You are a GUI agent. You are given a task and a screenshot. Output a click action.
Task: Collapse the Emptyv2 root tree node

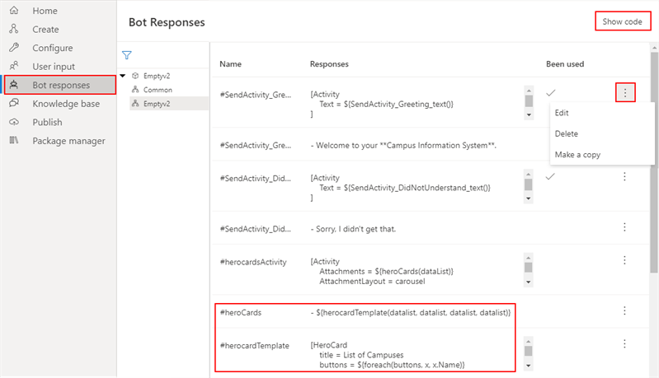[123, 76]
